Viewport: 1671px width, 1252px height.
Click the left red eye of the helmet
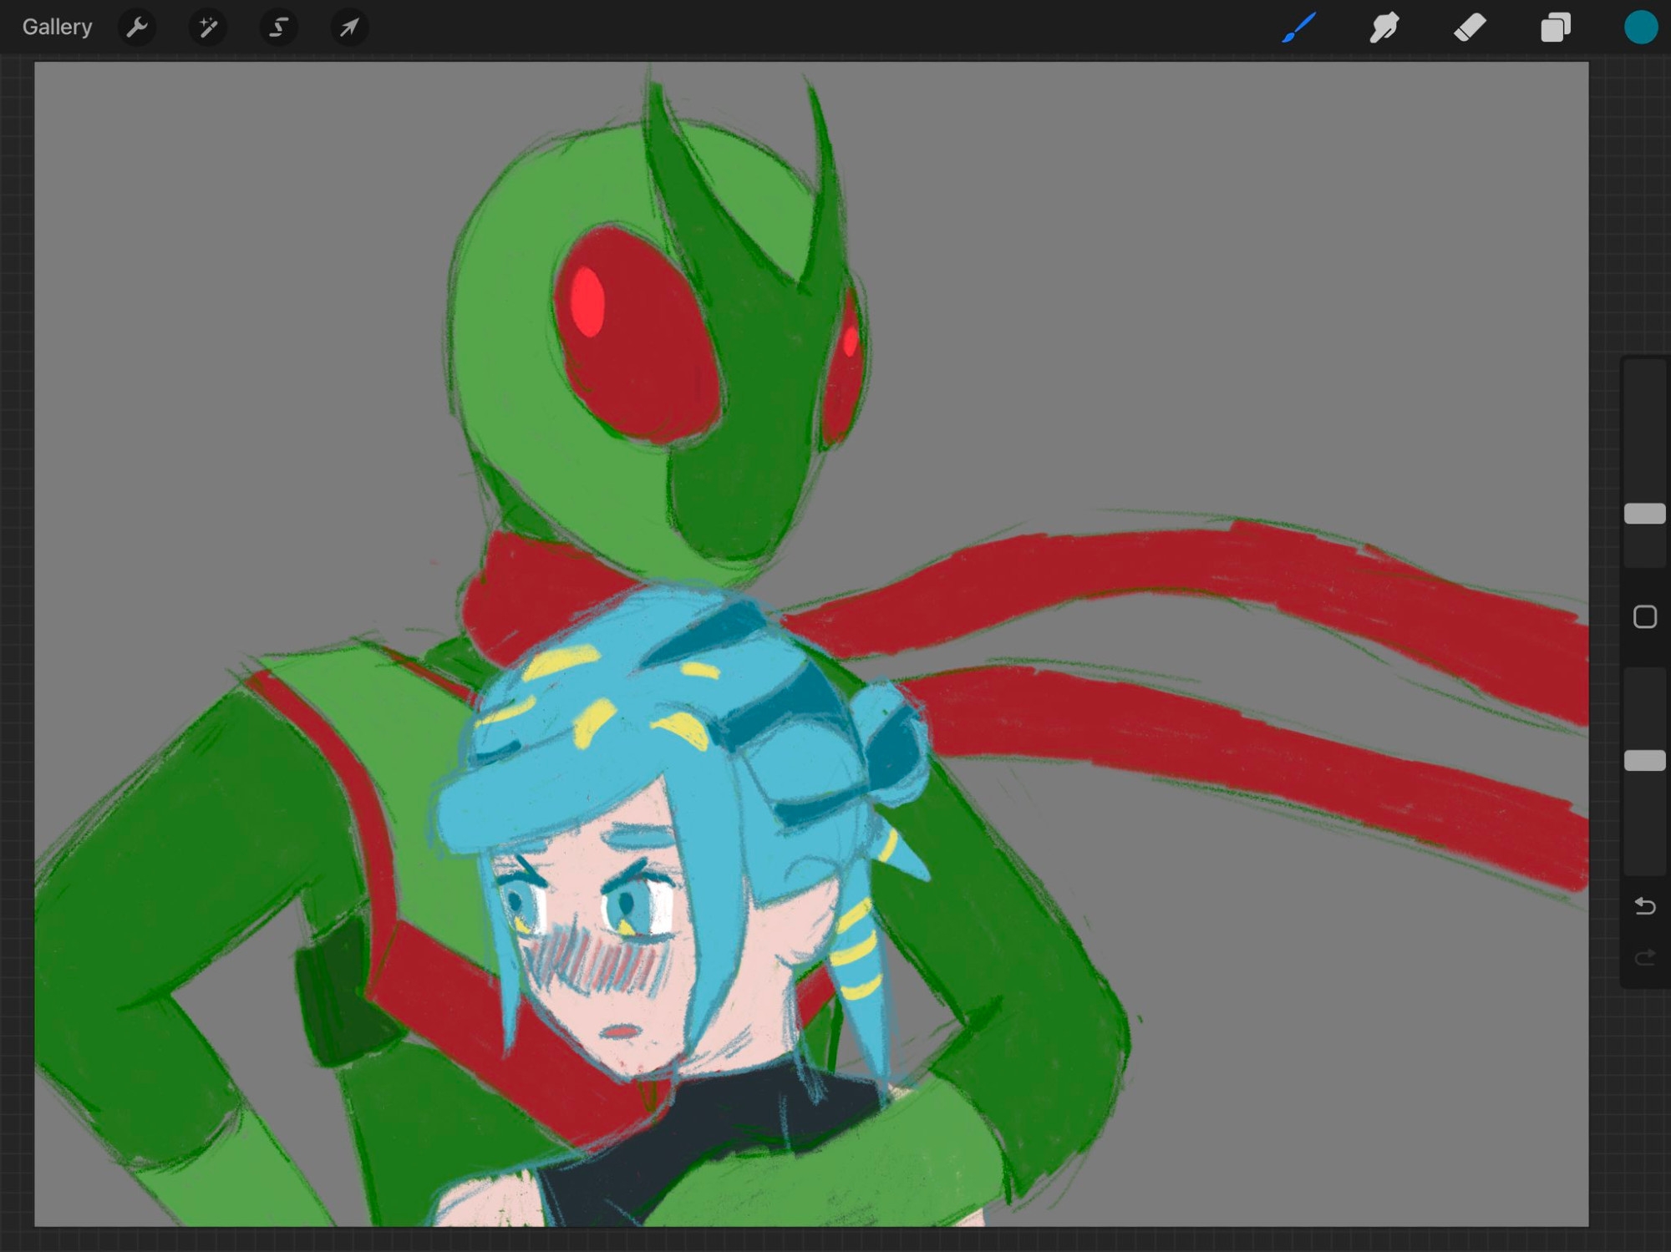pyautogui.click(x=635, y=334)
